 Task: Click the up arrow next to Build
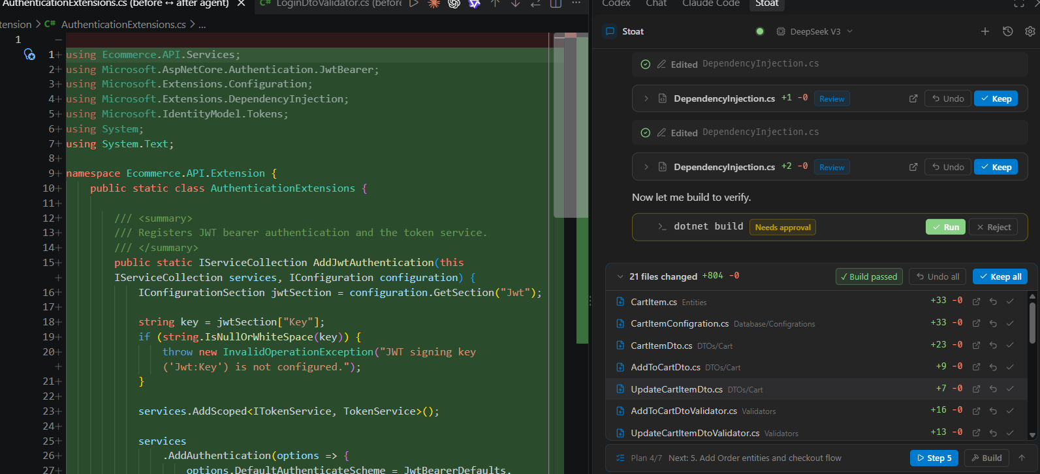point(1022,458)
